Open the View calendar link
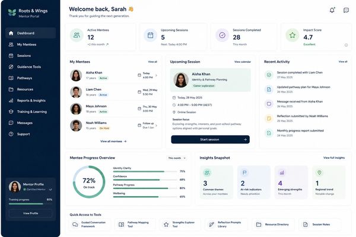356x237 pixels. (243, 62)
